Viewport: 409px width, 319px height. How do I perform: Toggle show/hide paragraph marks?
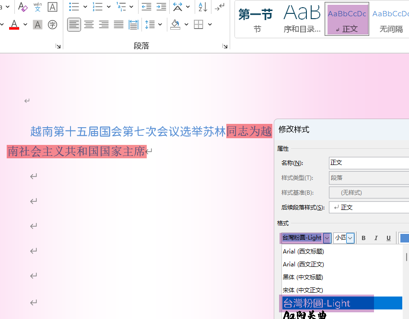click(x=220, y=7)
